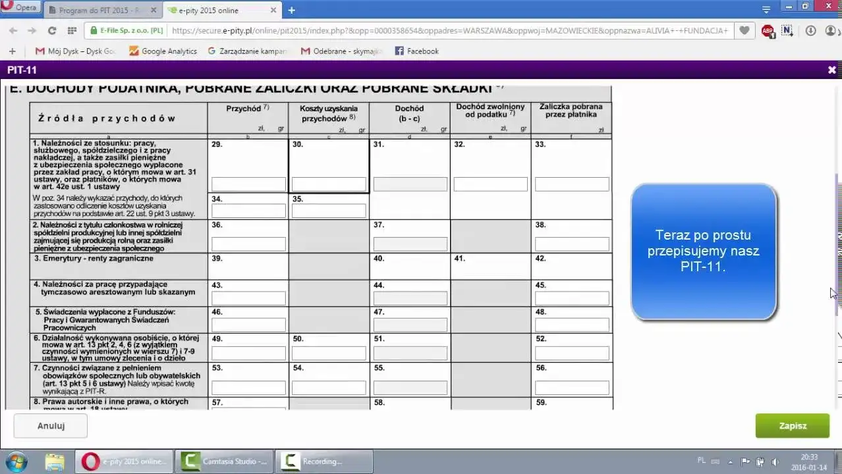842x474 pixels.
Task: Open the Facebook bookmark
Action: click(x=416, y=51)
